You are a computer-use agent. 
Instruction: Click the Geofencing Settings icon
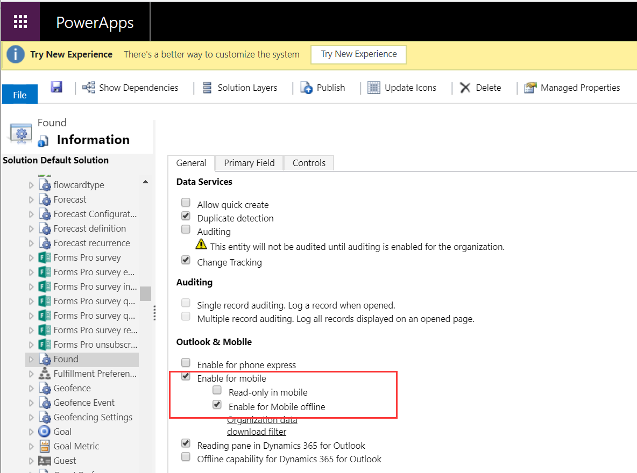[45, 418]
